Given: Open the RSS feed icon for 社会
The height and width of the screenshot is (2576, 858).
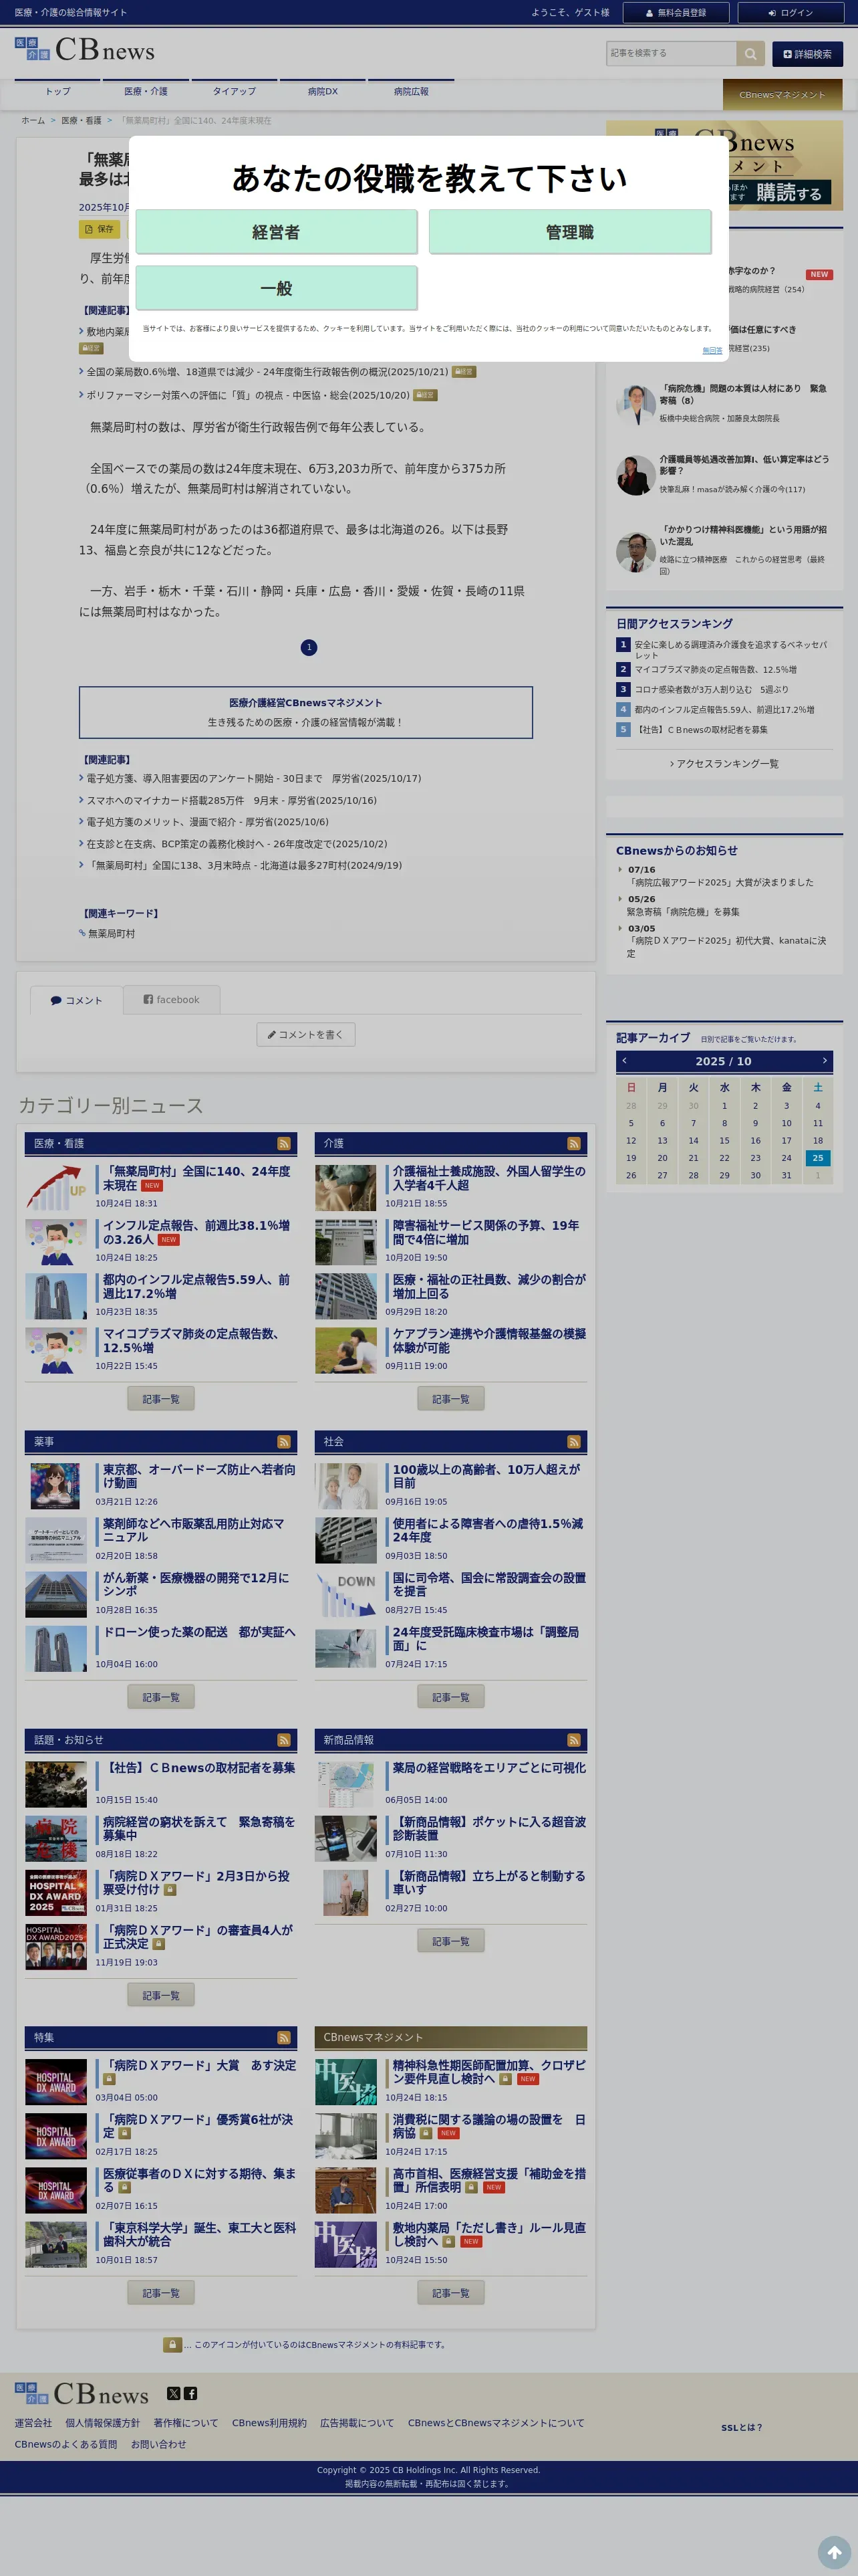Looking at the screenshot, I should [x=573, y=1441].
